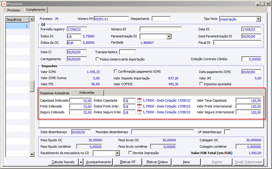The image size is (272, 169).
Task: Click the Efetivar Ordens button
Action: click(157, 162)
